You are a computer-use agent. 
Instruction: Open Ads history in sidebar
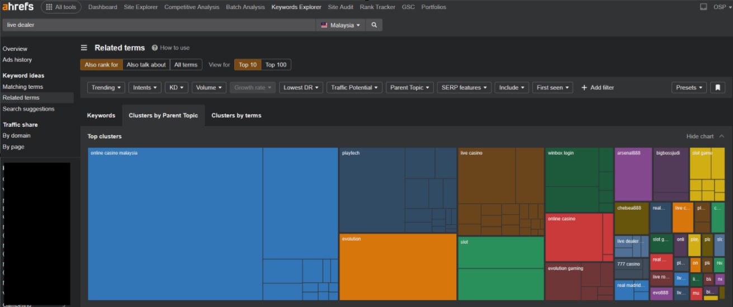(x=17, y=59)
